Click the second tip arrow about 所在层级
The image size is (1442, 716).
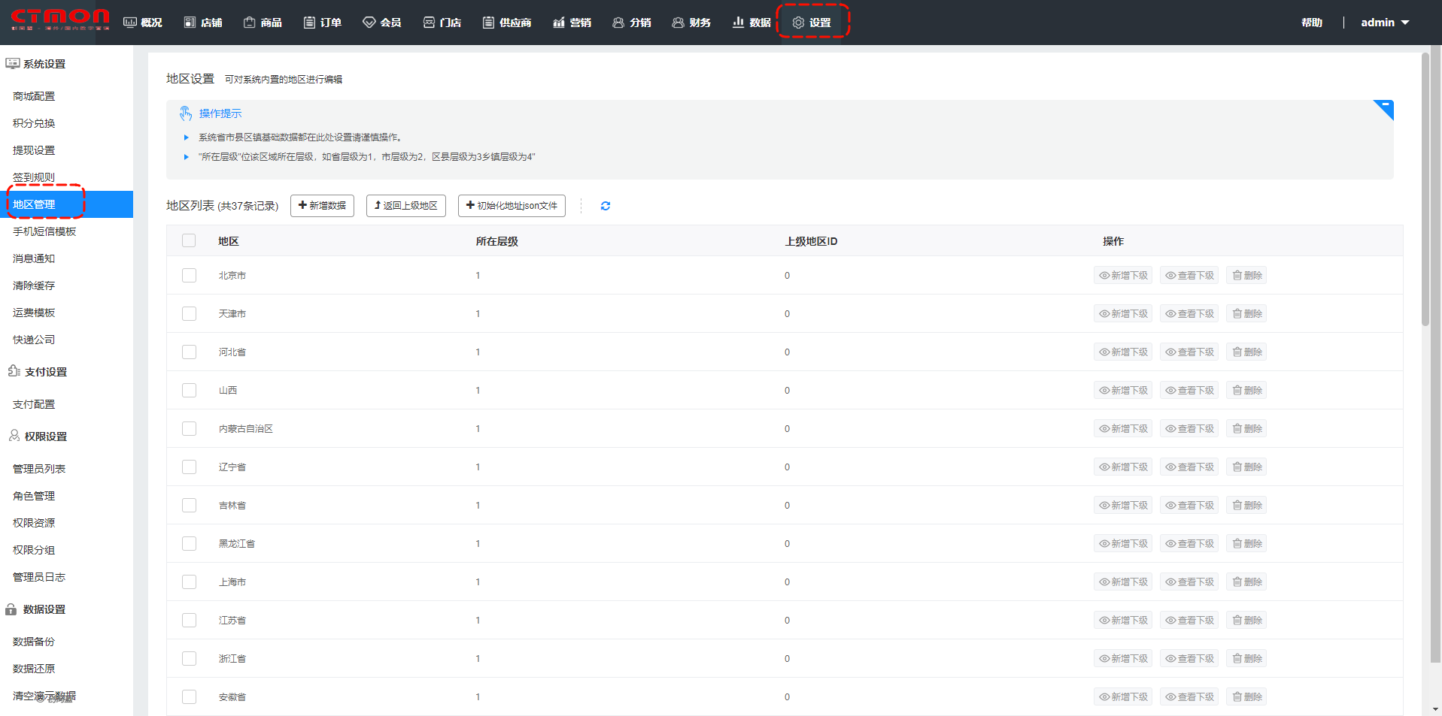(x=186, y=157)
